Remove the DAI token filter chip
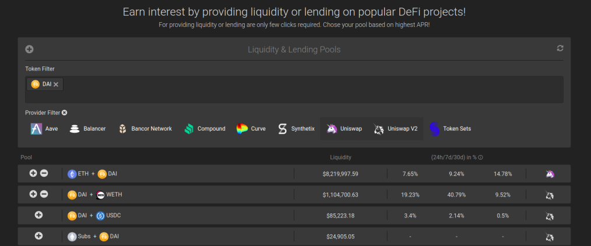 pos(56,85)
